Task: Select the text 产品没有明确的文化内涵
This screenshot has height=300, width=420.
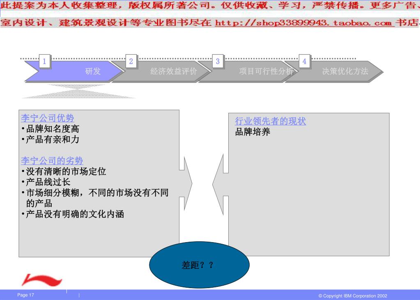Action: (x=75, y=214)
